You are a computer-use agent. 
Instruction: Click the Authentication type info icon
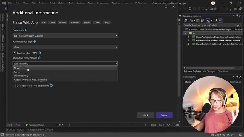pyautogui.click(x=35, y=41)
